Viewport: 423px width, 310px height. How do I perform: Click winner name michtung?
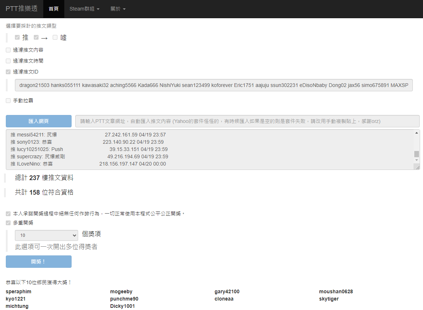17,306
